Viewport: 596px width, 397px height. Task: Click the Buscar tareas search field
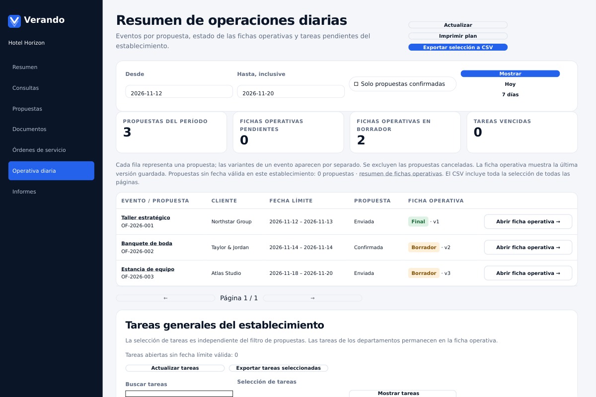[x=179, y=394]
